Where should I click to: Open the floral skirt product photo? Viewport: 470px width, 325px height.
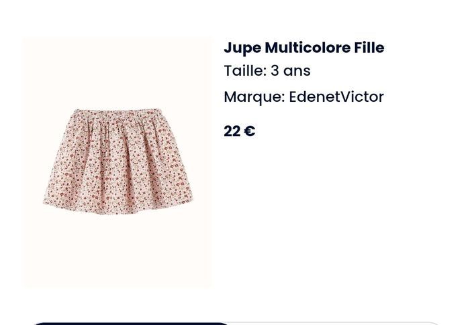coord(117,162)
